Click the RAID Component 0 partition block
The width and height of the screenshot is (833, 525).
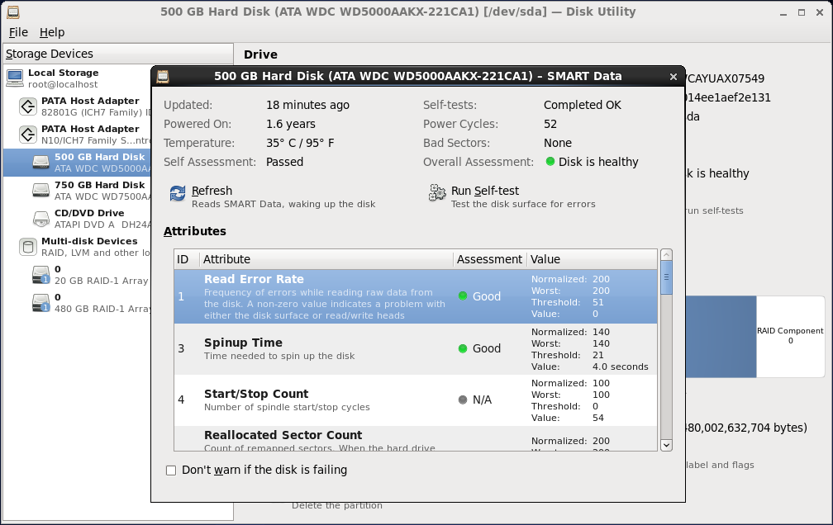tap(790, 337)
